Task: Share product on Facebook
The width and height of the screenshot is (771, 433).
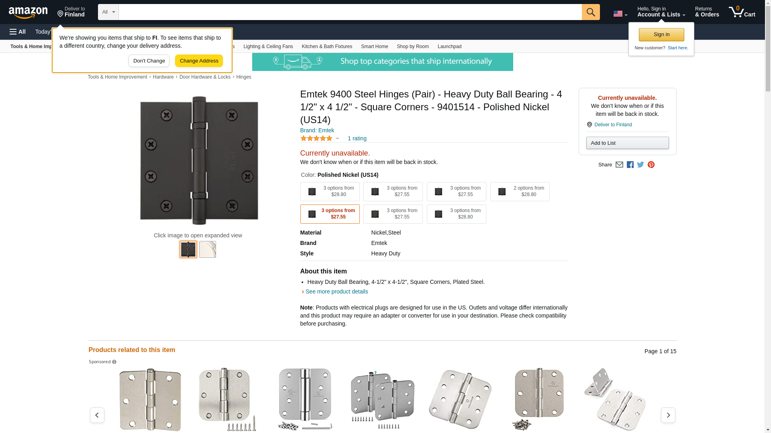Action: pyautogui.click(x=630, y=165)
